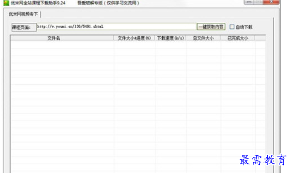Click the 课程页面 label
Screen dimensions: 290x173
coord(24,27)
